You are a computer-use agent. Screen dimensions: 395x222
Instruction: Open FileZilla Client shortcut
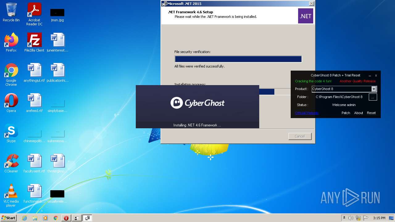[34, 43]
